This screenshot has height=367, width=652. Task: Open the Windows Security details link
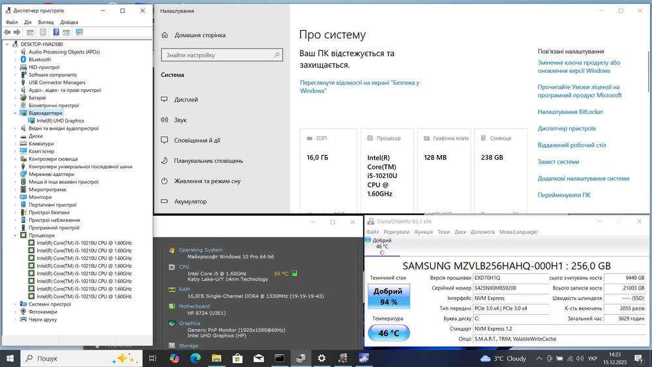(360, 87)
